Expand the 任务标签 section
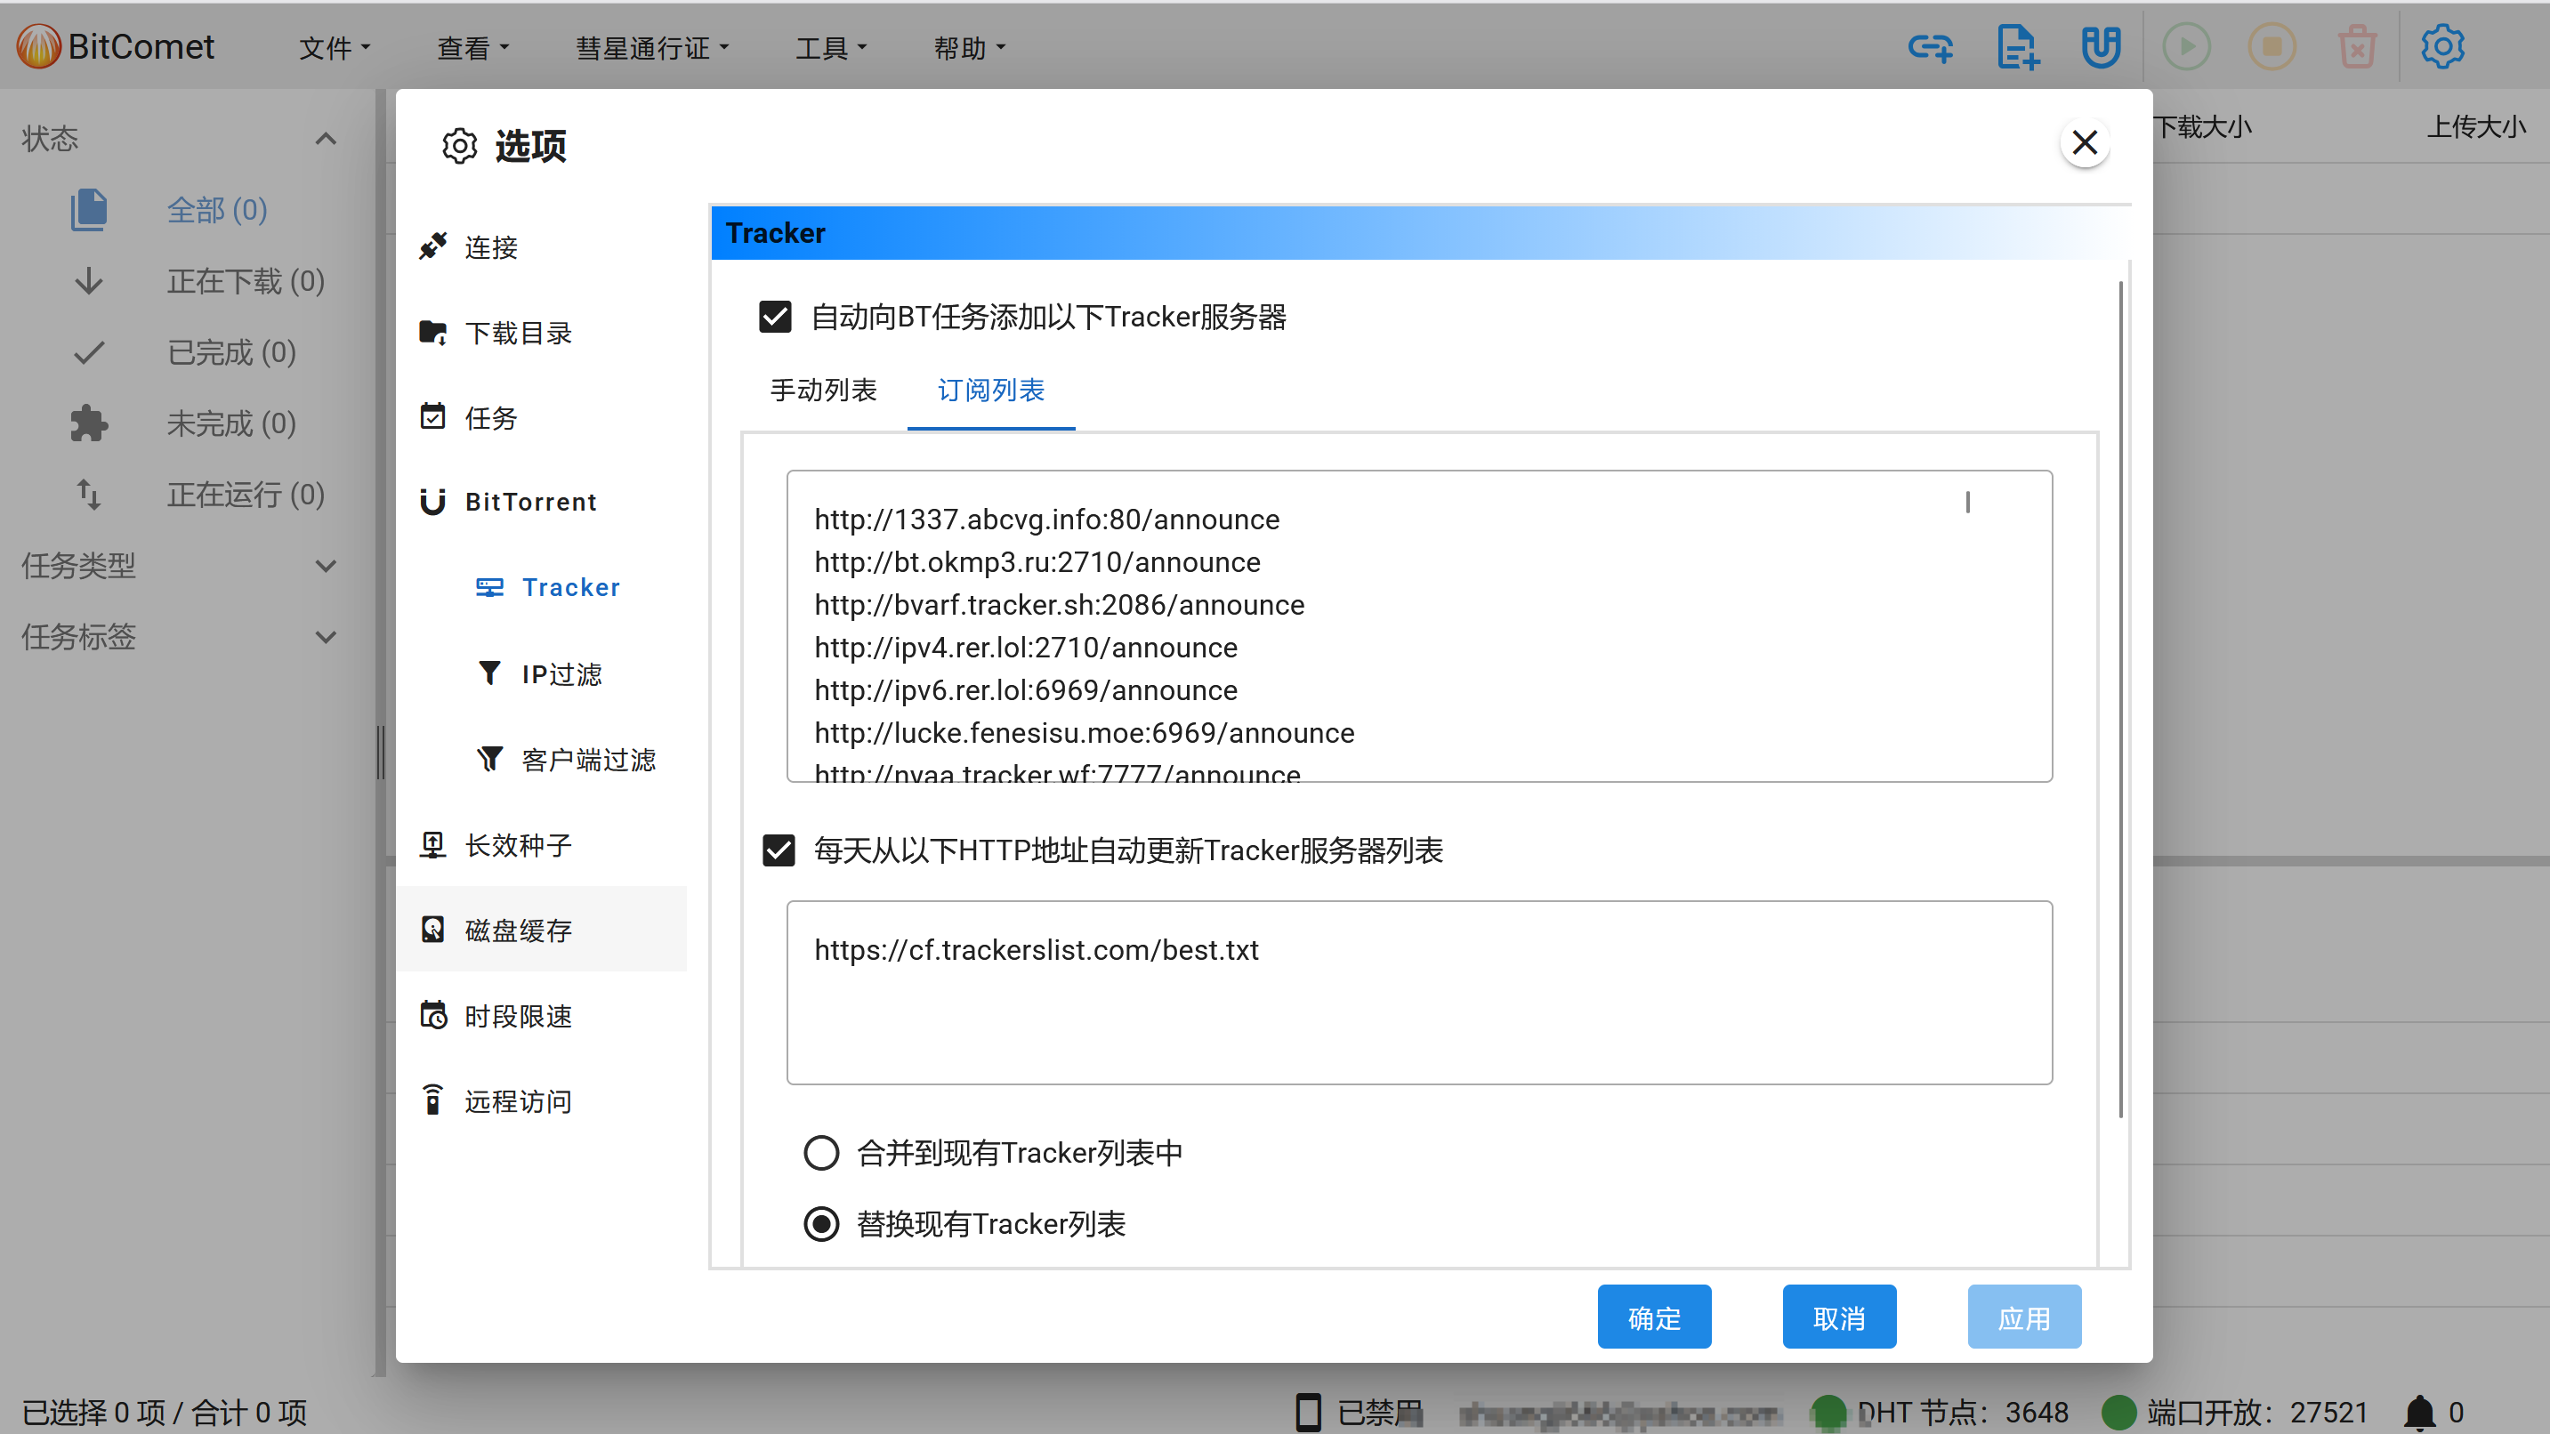Viewport: 2550px width, 1434px height. pos(326,636)
